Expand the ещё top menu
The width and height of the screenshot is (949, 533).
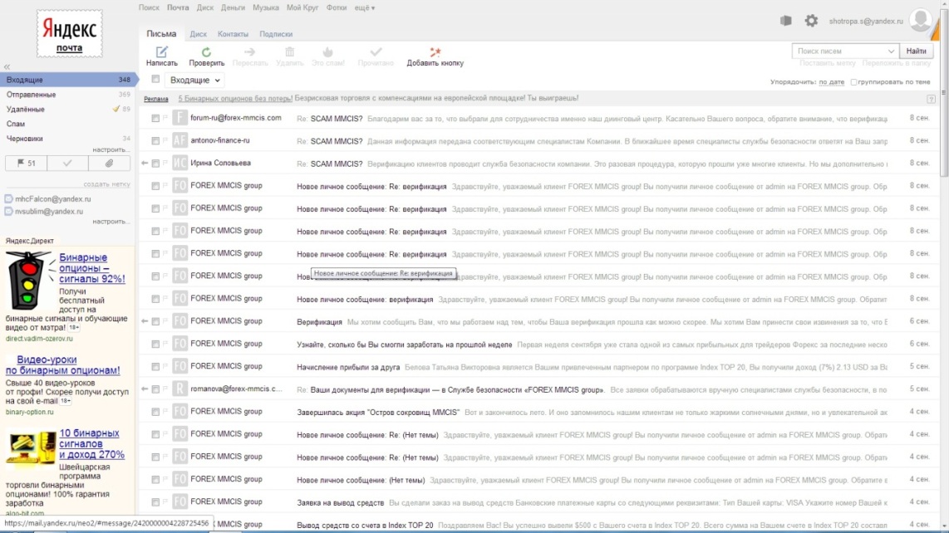(x=364, y=7)
